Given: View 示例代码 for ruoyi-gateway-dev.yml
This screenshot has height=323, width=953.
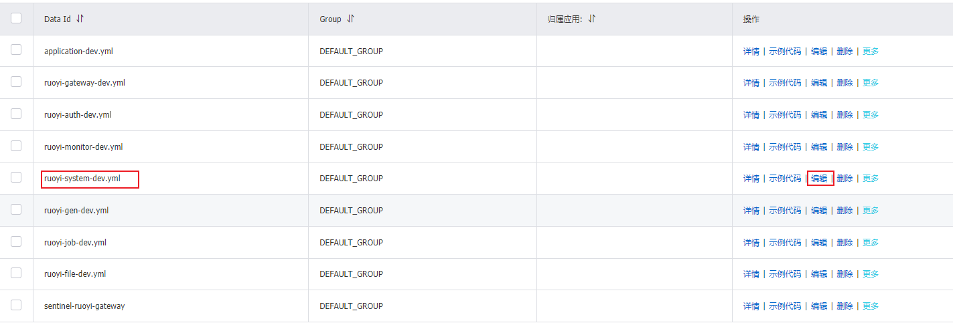Looking at the screenshot, I should click(x=785, y=83).
